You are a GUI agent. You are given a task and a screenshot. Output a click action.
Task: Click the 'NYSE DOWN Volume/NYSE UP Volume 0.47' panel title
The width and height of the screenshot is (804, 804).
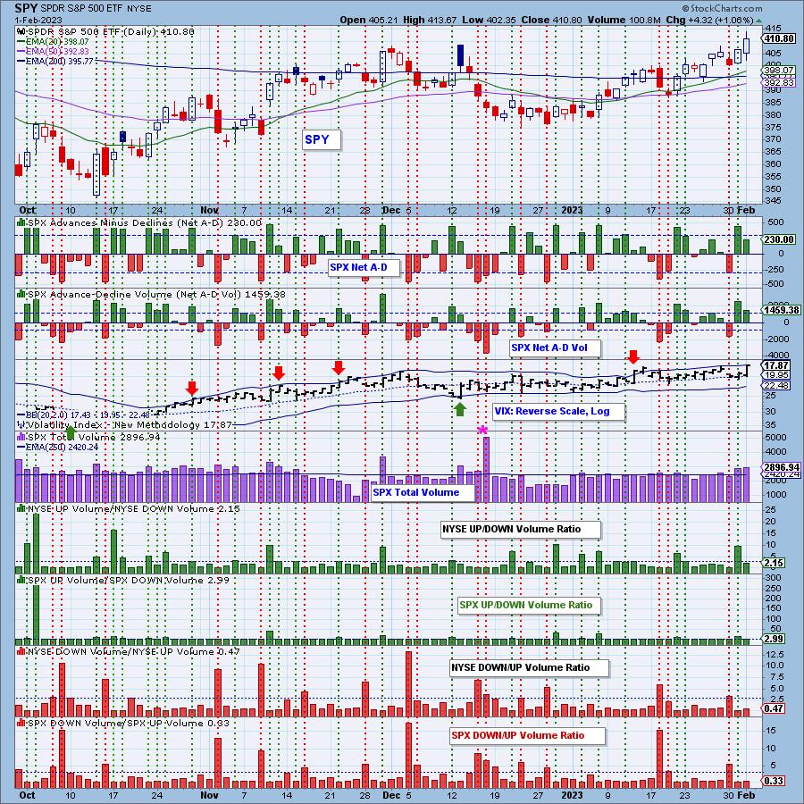pos(128,652)
